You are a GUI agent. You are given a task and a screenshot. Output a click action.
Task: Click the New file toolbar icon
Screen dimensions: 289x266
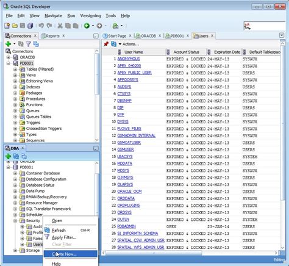pos(7,26)
